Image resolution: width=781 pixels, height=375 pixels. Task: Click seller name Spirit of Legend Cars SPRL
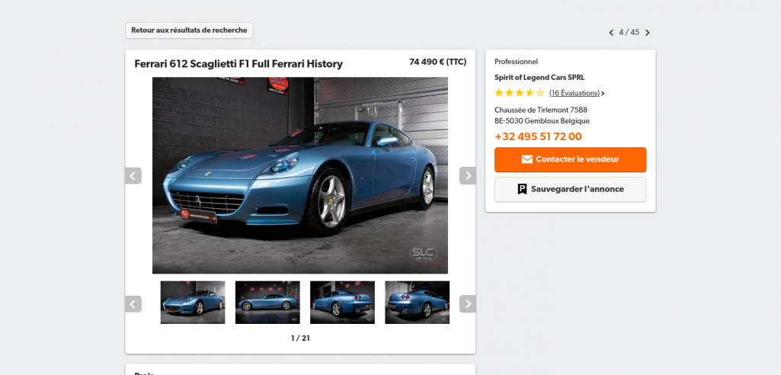[539, 77]
